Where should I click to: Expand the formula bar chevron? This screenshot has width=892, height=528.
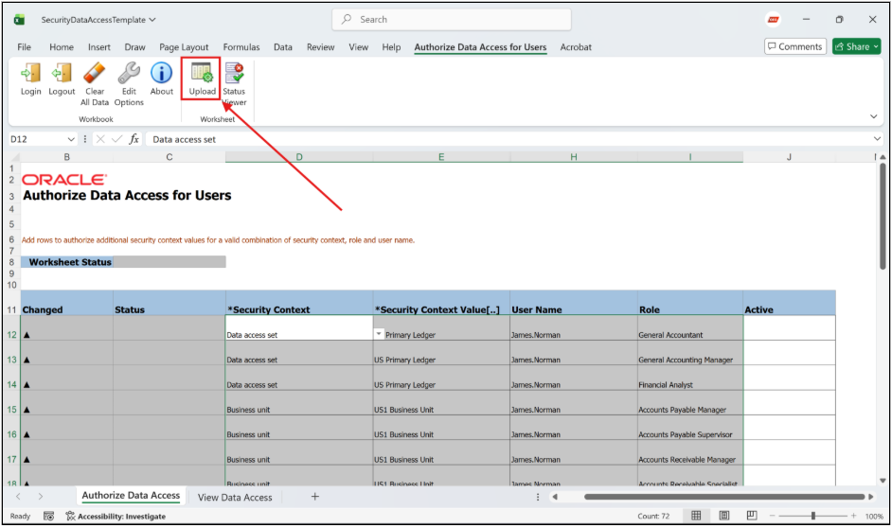pos(877,139)
